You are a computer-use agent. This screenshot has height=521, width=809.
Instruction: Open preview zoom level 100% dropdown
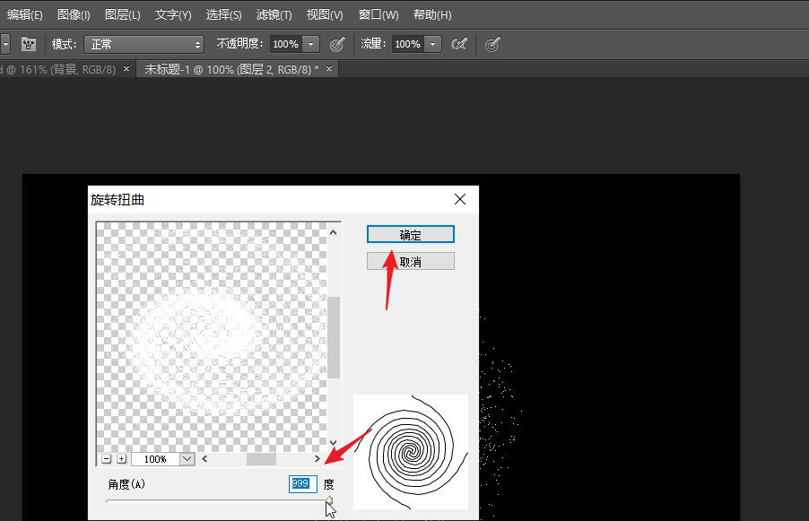click(187, 458)
